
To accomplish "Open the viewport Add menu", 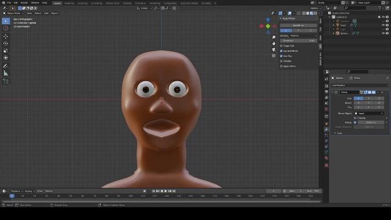I will [x=46, y=13].
